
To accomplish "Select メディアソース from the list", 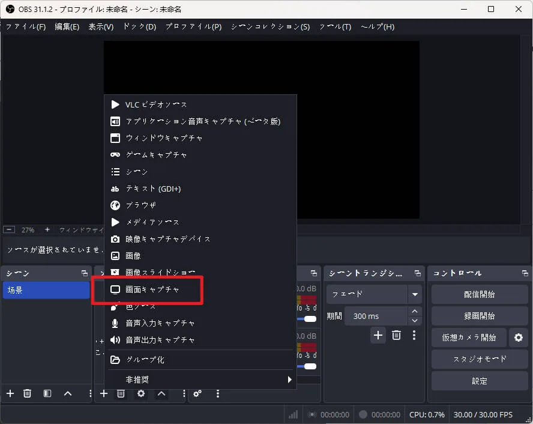I will [x=200, y=222].
